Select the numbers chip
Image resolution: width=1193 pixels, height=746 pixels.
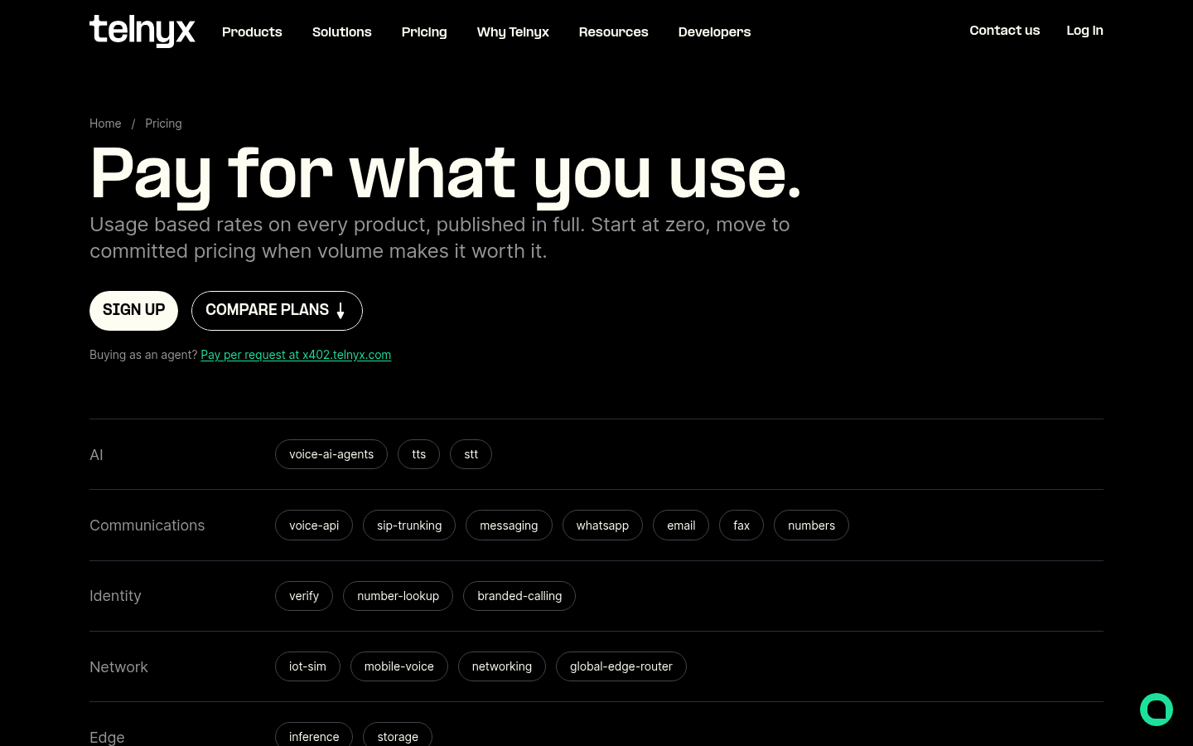[x=811, y=526]
